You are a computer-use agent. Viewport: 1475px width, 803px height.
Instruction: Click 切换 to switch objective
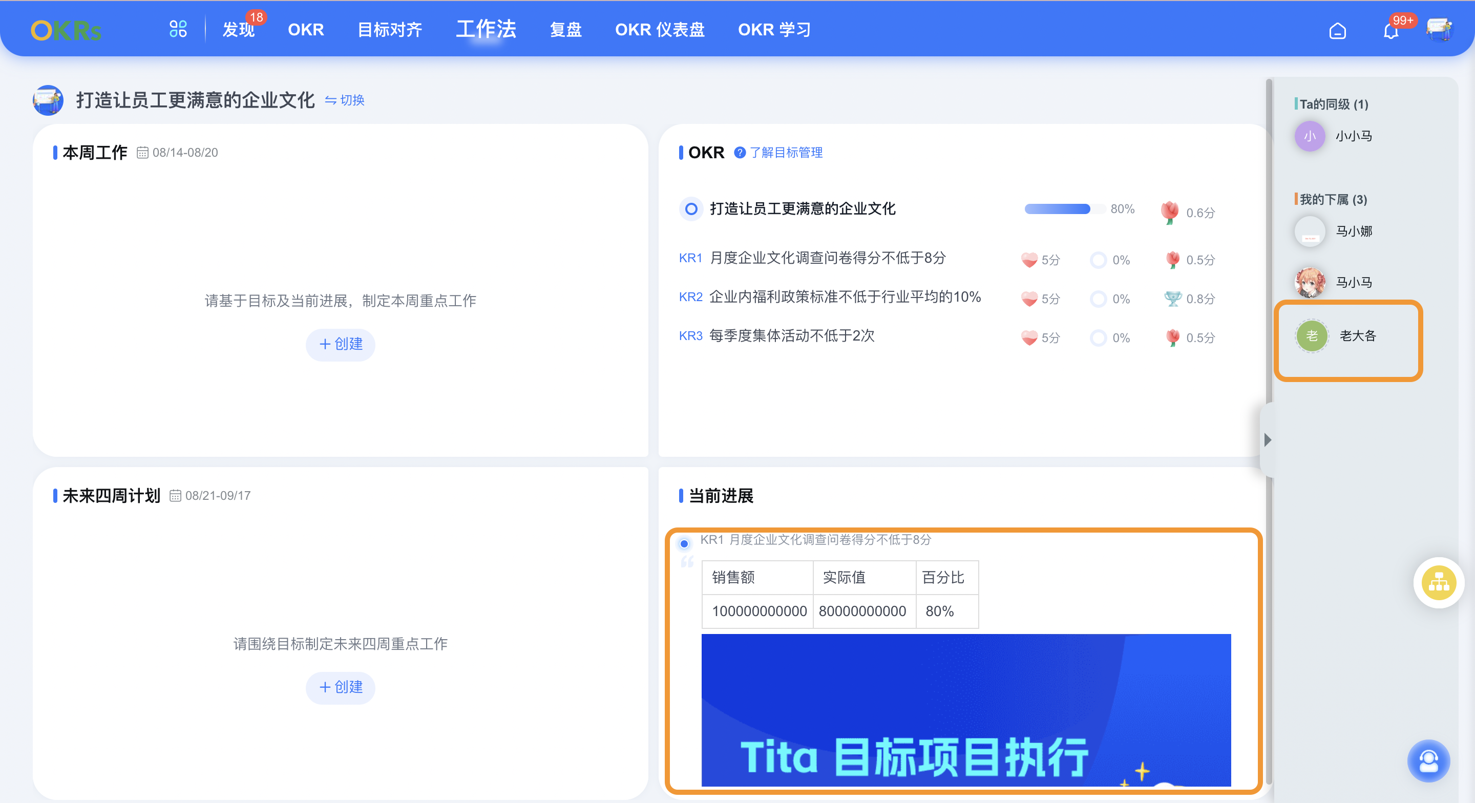345,100
